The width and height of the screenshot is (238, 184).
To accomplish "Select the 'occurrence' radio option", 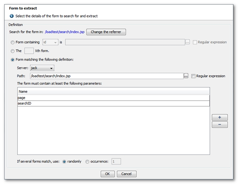I will point(87,162).
